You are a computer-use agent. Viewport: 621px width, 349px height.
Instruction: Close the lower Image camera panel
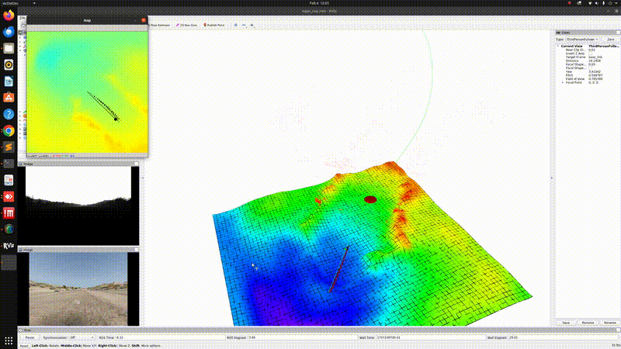(x=137, y=250)
